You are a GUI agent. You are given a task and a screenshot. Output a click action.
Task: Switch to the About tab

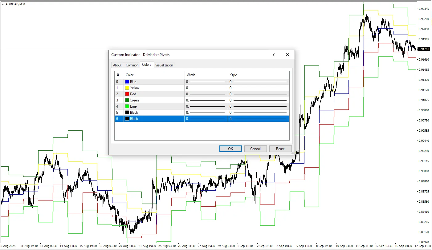point(117,65)
